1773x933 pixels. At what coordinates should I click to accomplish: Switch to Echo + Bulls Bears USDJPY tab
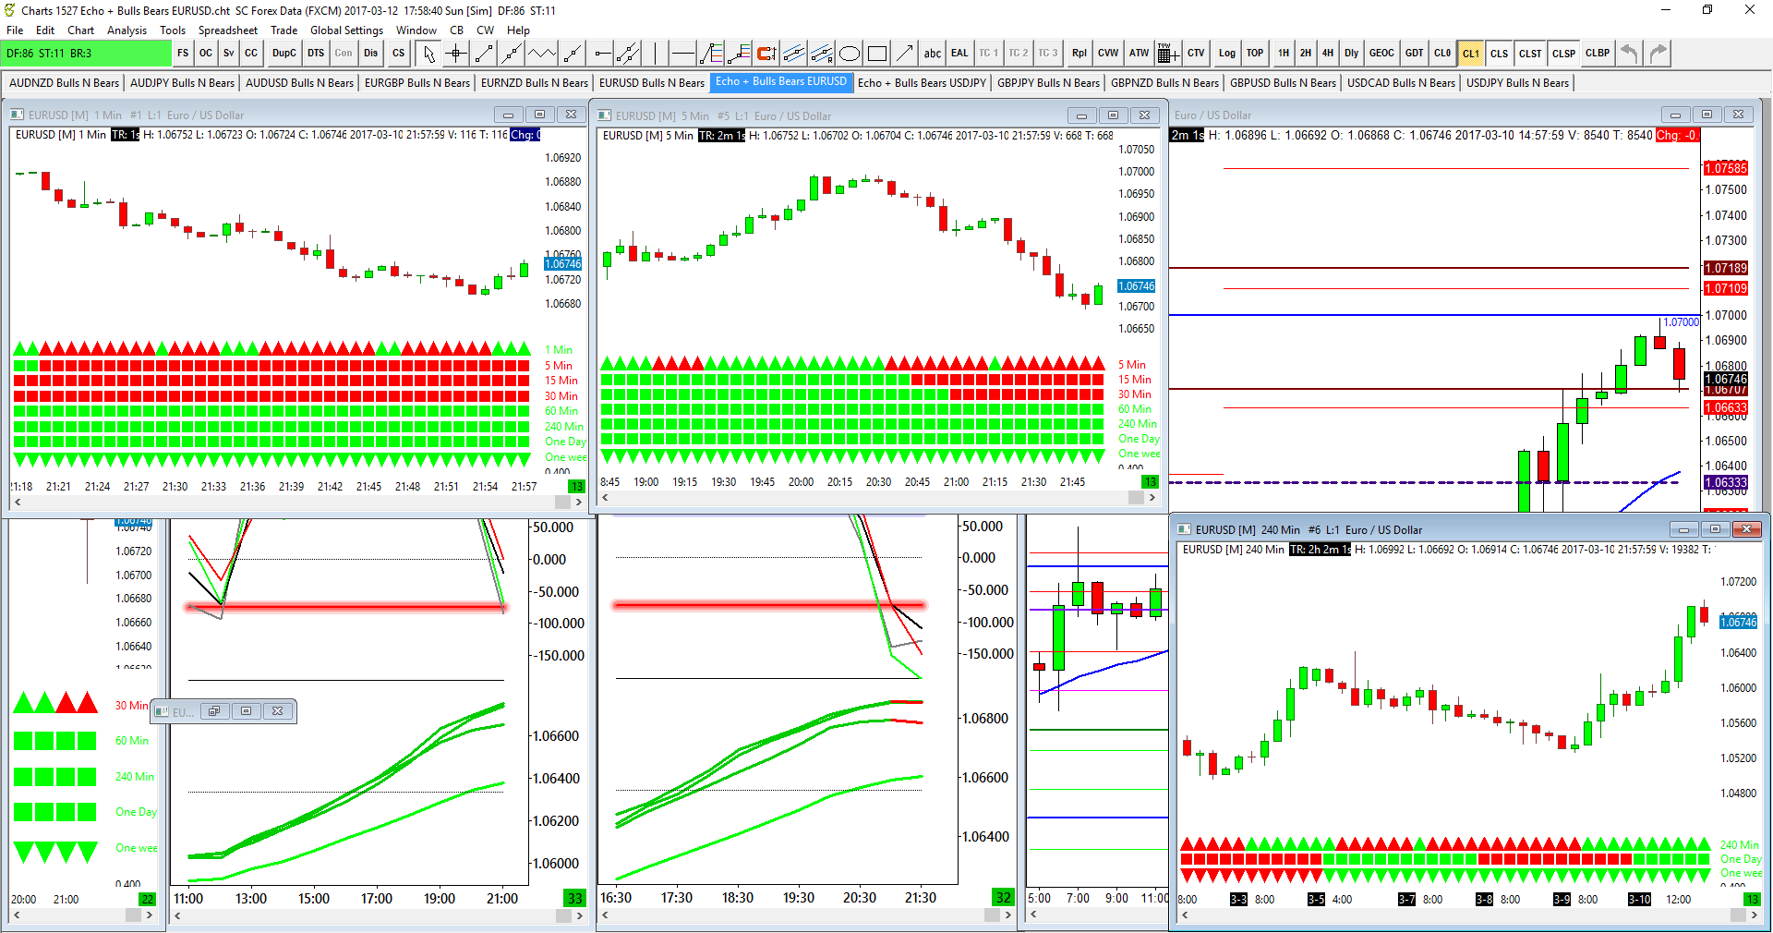click(x=922, y=83)
